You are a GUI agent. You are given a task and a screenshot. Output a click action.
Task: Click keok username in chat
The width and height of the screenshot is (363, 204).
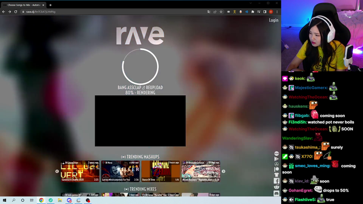click(299, 79)
